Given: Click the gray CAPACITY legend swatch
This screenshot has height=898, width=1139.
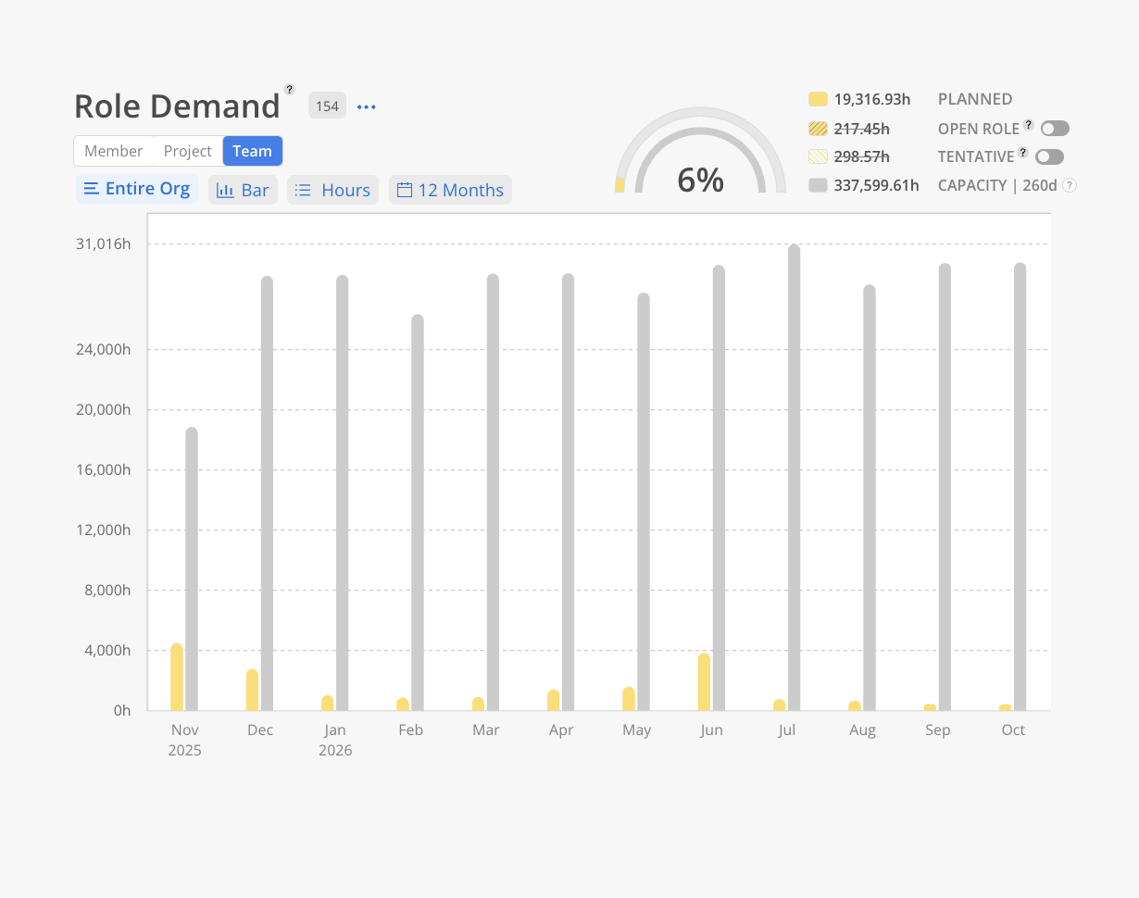Looking at the screenshot, I should (x=818, y=185).
